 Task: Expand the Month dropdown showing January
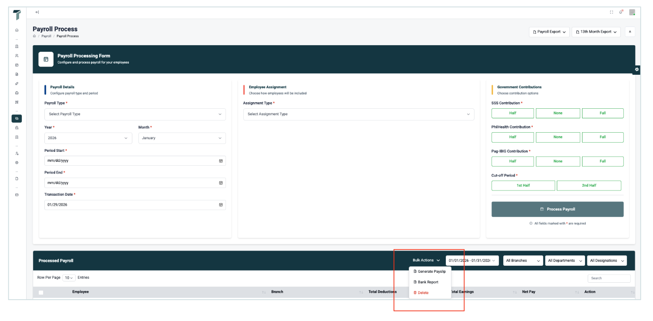click(x=182, y=138)
